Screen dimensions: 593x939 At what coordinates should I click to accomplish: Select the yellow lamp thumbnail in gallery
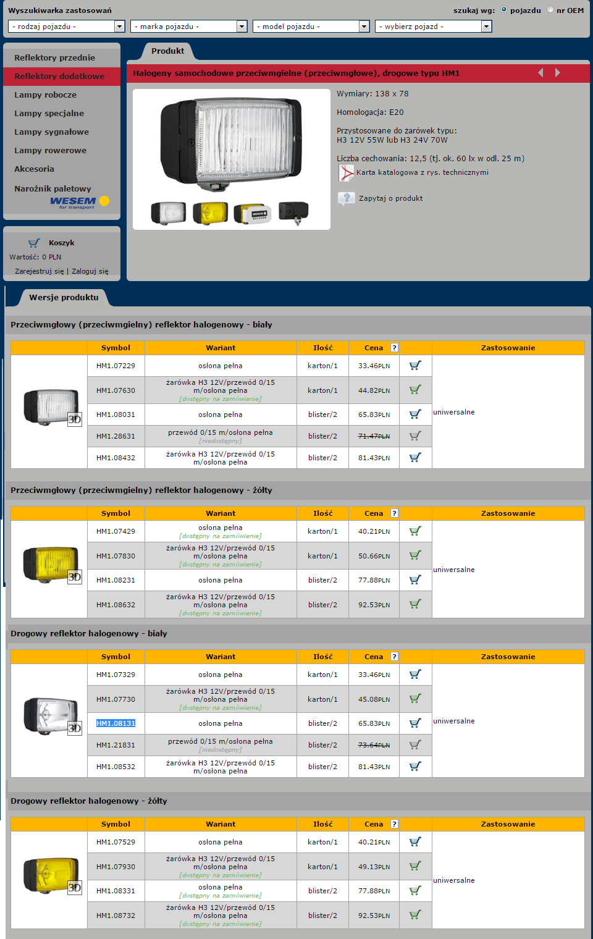pos(210,213)
